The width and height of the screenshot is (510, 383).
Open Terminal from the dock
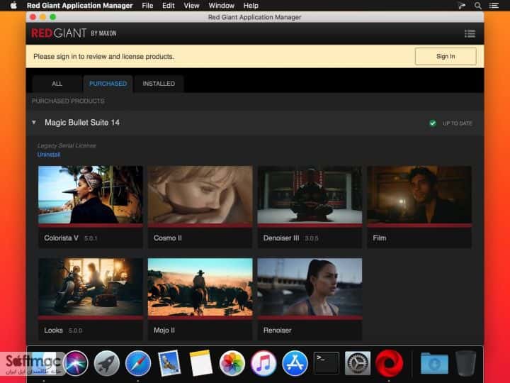327,363
